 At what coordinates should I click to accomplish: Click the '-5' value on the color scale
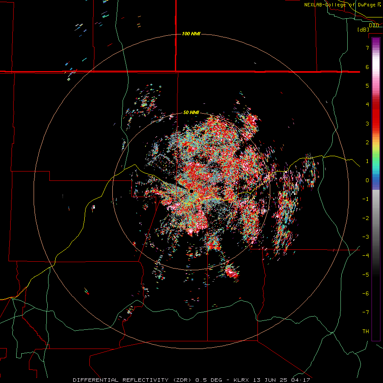click(x=366, y=275)
